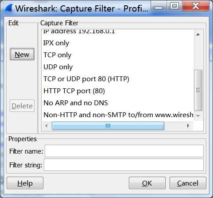Screen dimensions: 213x198
Task: Focus the Filter string input field
Action: coord(124,165)
